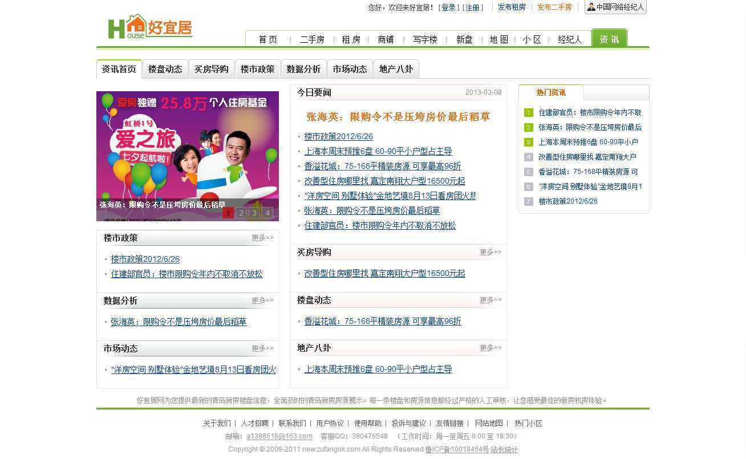Screen dimensions: 746x459
Task: Expand 更多 for the 数据分析 section
Action: (263, 300)
